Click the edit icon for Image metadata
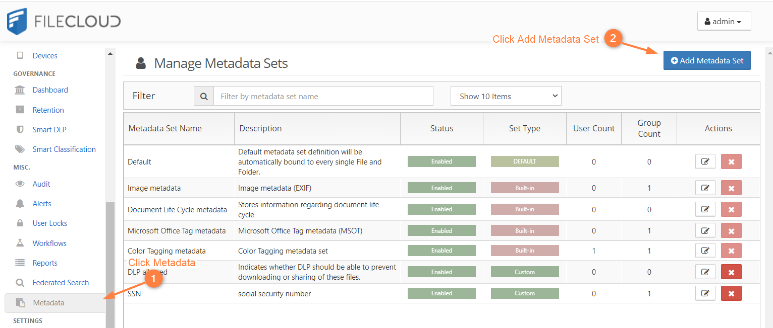 pos(705,188)
